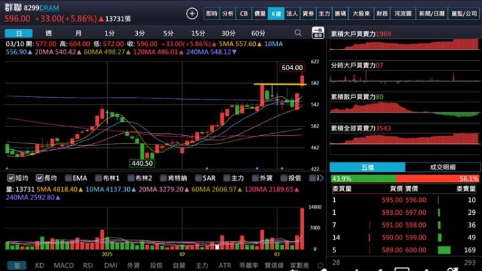The width and height of the screenshot is (482, 271).
Task: Open the 新聞/日曆 tab
Action: pos(432,13)
